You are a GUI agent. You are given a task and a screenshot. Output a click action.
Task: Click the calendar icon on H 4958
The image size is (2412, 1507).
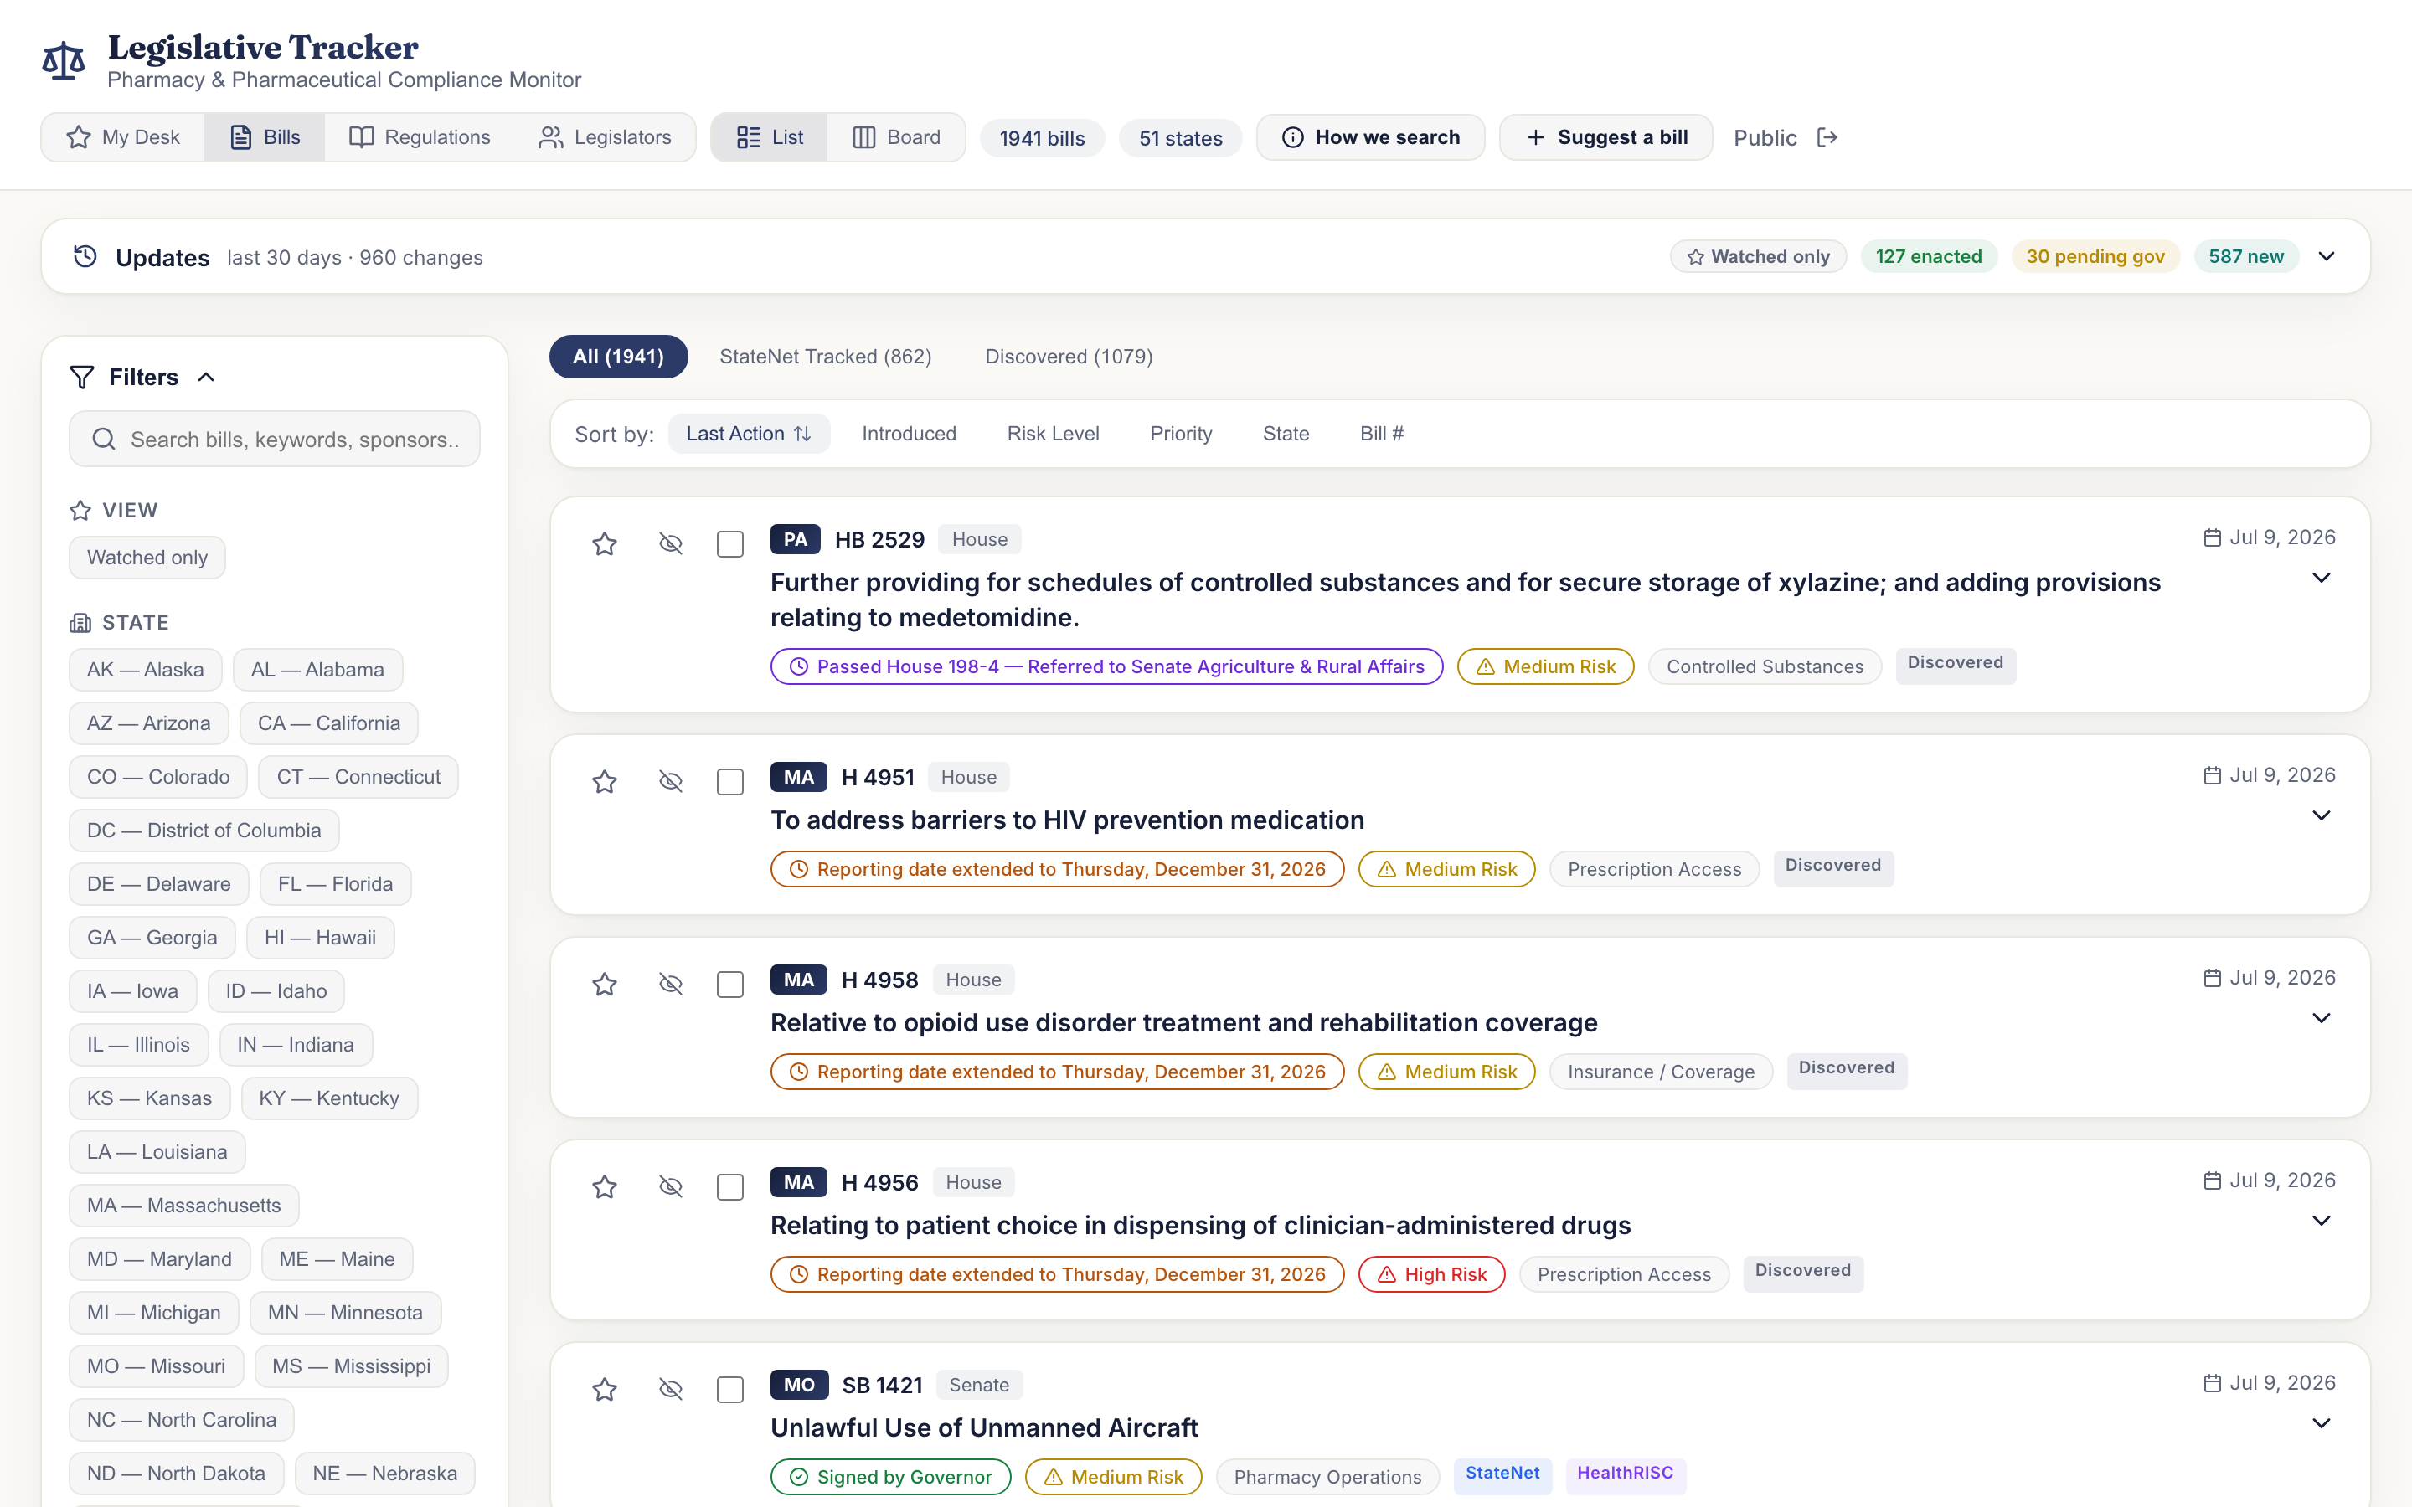click(x=2212, y=978)
